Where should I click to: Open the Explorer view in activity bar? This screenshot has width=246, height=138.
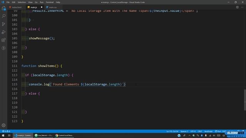click(x=3, y=8)
